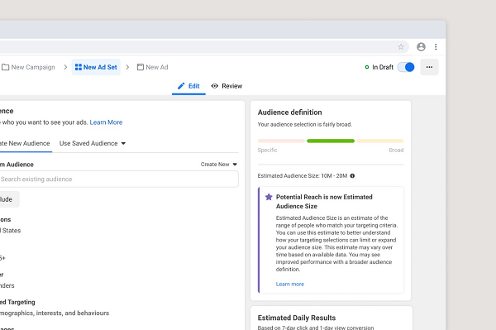Switch to Create New Audience tab
Viewport: 496px width, 330px height.
25,143
